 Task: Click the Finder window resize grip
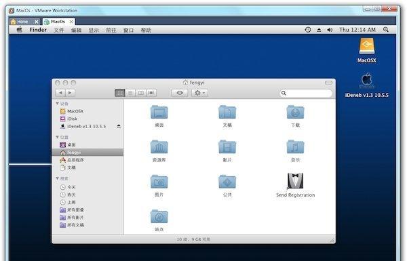pos(332,240)
